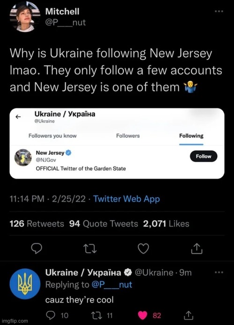Share the main tweet via share icon
The width and height of the screenshot is (234, 325).
tap(197, 249)
